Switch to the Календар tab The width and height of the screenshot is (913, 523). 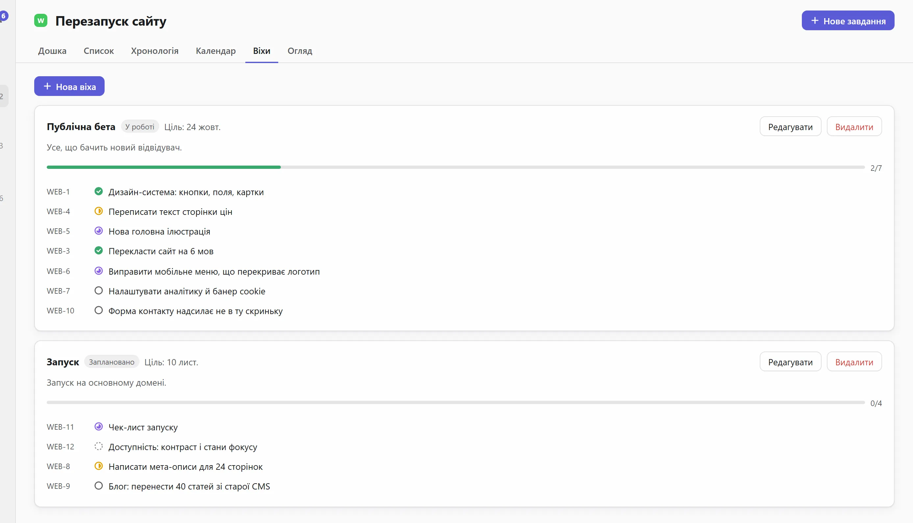click(216, 51)
